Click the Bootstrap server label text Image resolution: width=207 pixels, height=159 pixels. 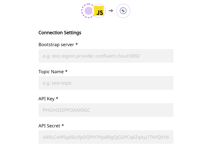click(x=56, y=45)
